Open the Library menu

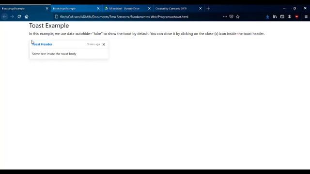click(275, 17)
